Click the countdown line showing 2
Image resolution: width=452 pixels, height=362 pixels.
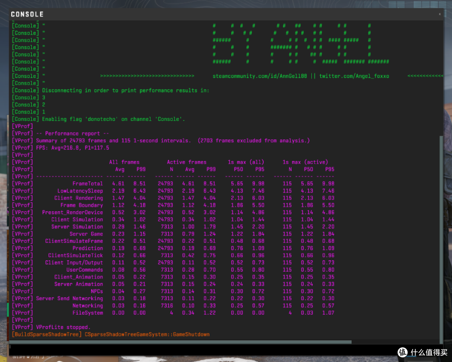tap(44, 105)
